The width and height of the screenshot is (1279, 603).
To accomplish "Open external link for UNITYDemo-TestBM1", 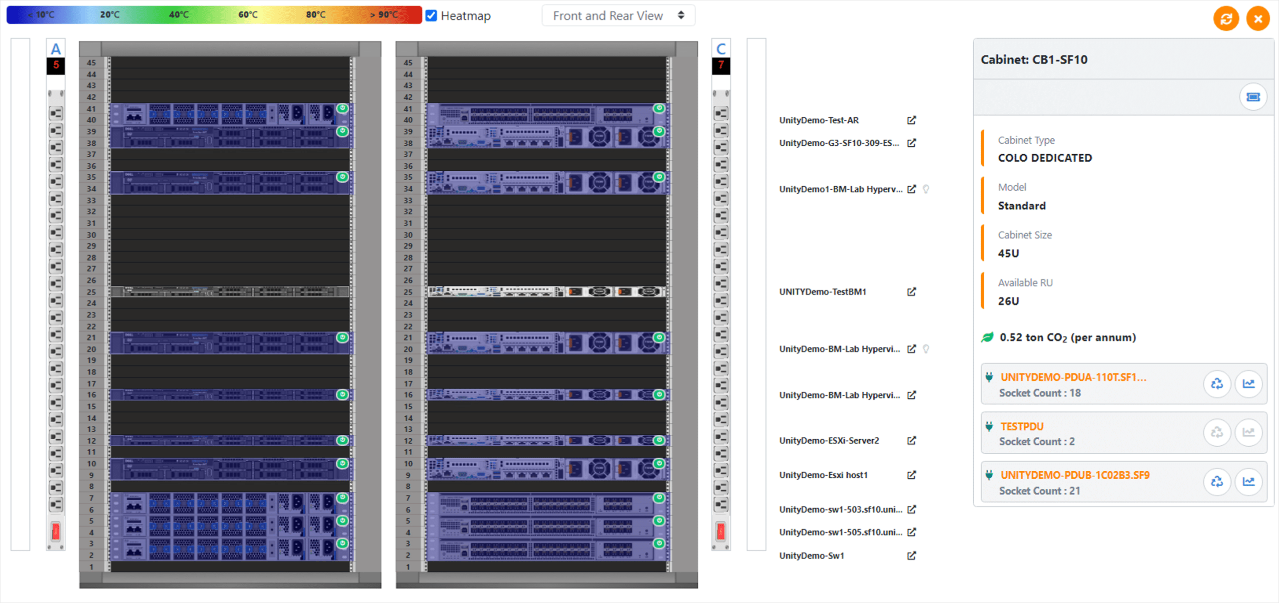I will (912, 292).
